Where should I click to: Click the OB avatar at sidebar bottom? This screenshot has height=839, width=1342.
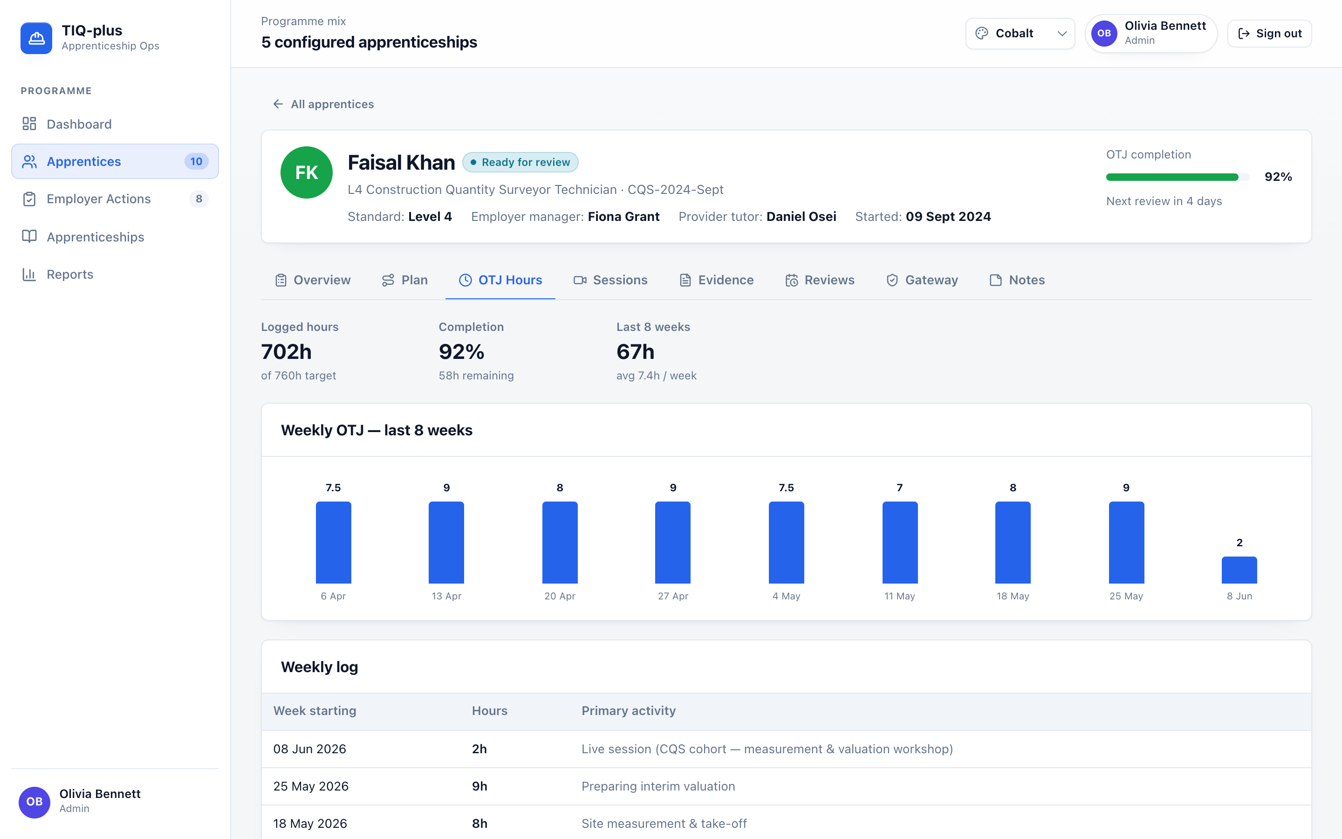(34, 802)
